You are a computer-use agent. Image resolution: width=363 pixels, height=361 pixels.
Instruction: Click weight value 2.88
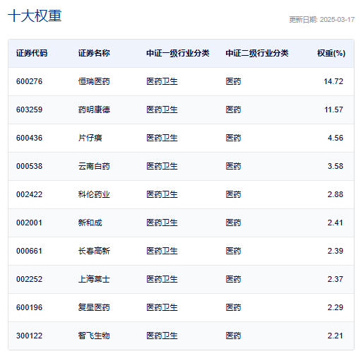point(335,194)
